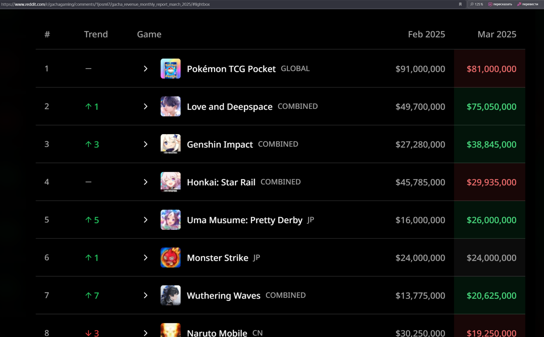Viewport: 544px width, 337px height.
Task: Click the Trend column header
Action: tap(96, 34)
